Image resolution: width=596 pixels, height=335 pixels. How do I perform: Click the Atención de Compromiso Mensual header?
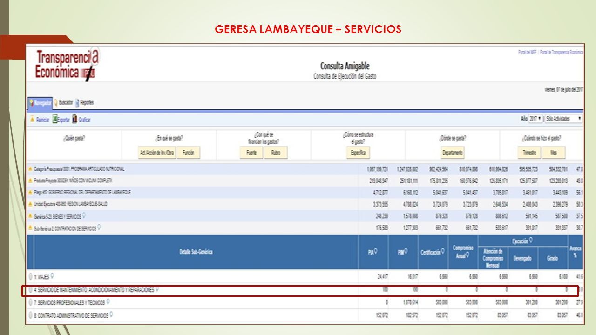493,258
